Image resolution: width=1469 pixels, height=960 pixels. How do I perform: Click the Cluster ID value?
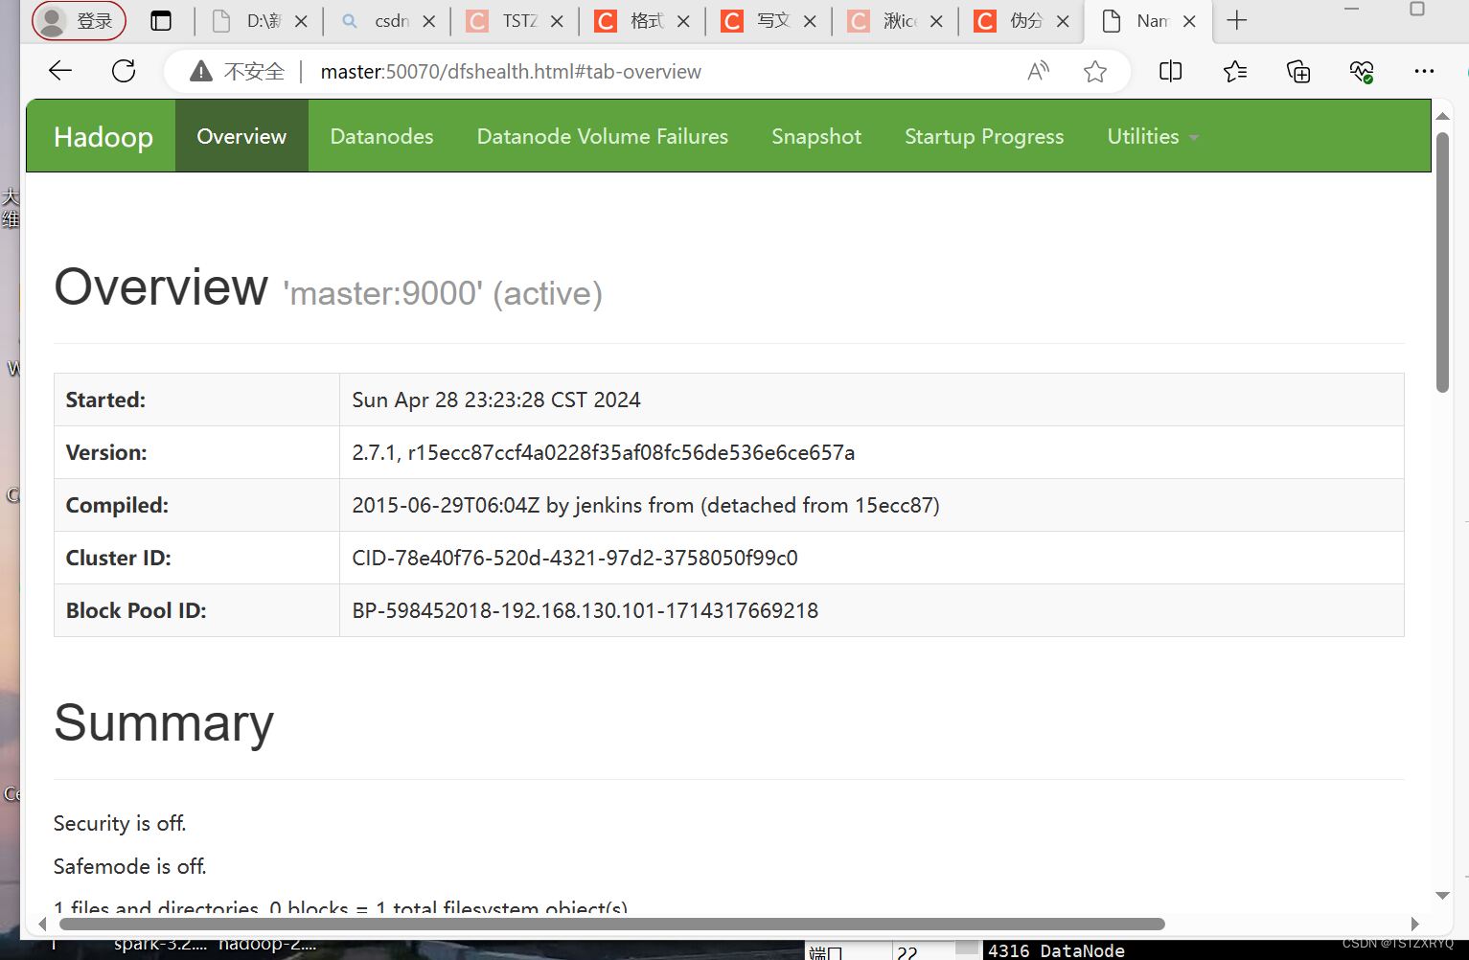[x=575, y=558]
